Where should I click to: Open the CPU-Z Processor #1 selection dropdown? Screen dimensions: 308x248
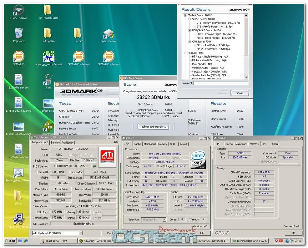(x=164, y=220)
